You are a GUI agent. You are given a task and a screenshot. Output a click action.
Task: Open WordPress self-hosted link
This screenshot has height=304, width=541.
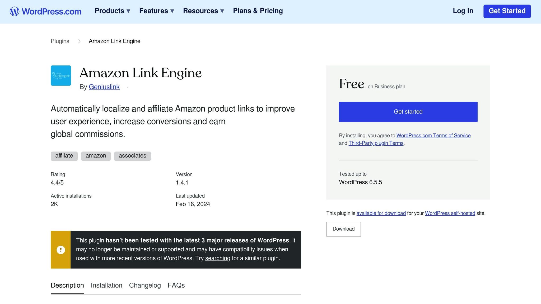tap(450, 213)
